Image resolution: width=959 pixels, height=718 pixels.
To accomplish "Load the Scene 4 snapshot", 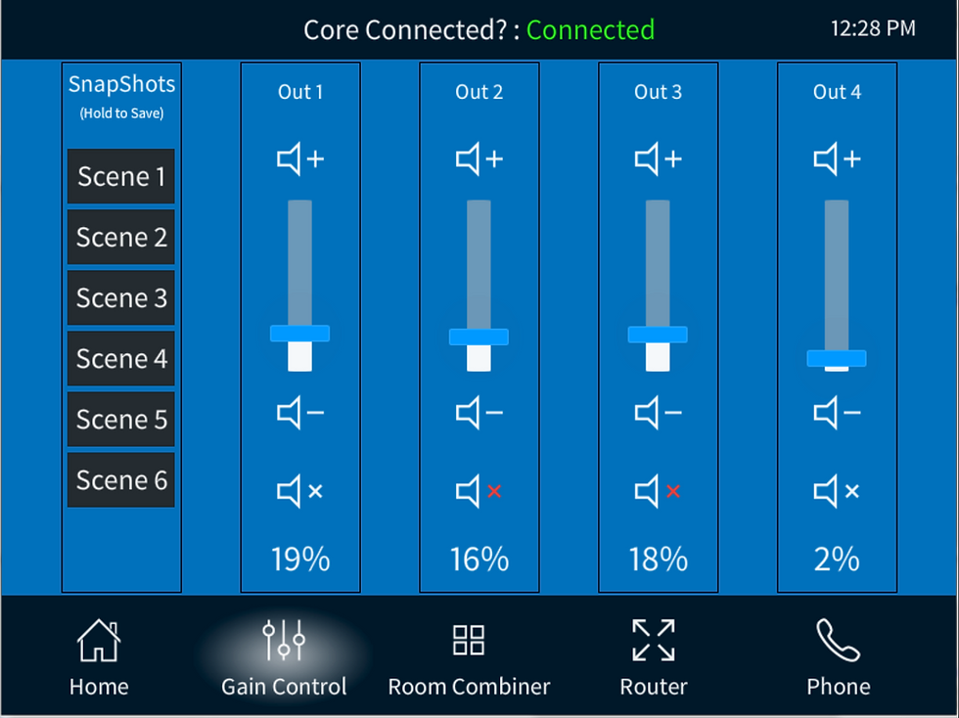I will 121,358.
